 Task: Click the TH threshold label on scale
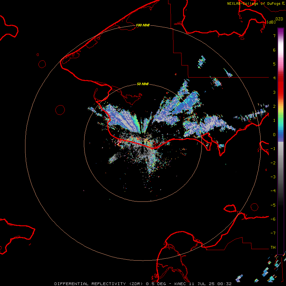point(273,248)
